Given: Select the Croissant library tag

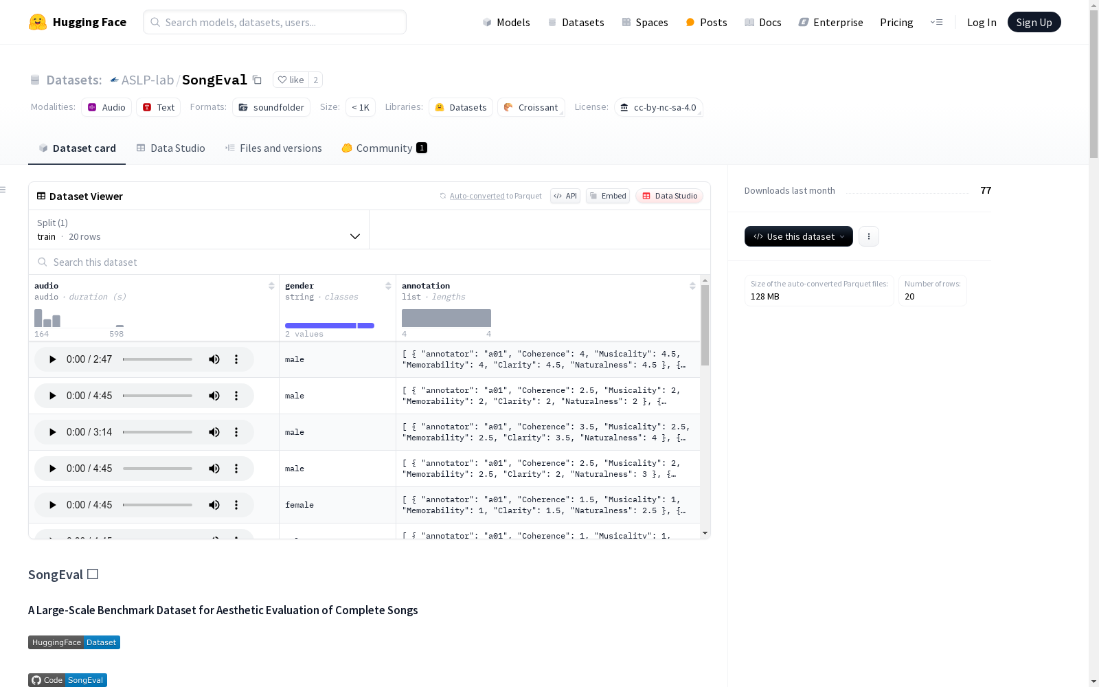Looking at the screenshot, I should (531, 107).
